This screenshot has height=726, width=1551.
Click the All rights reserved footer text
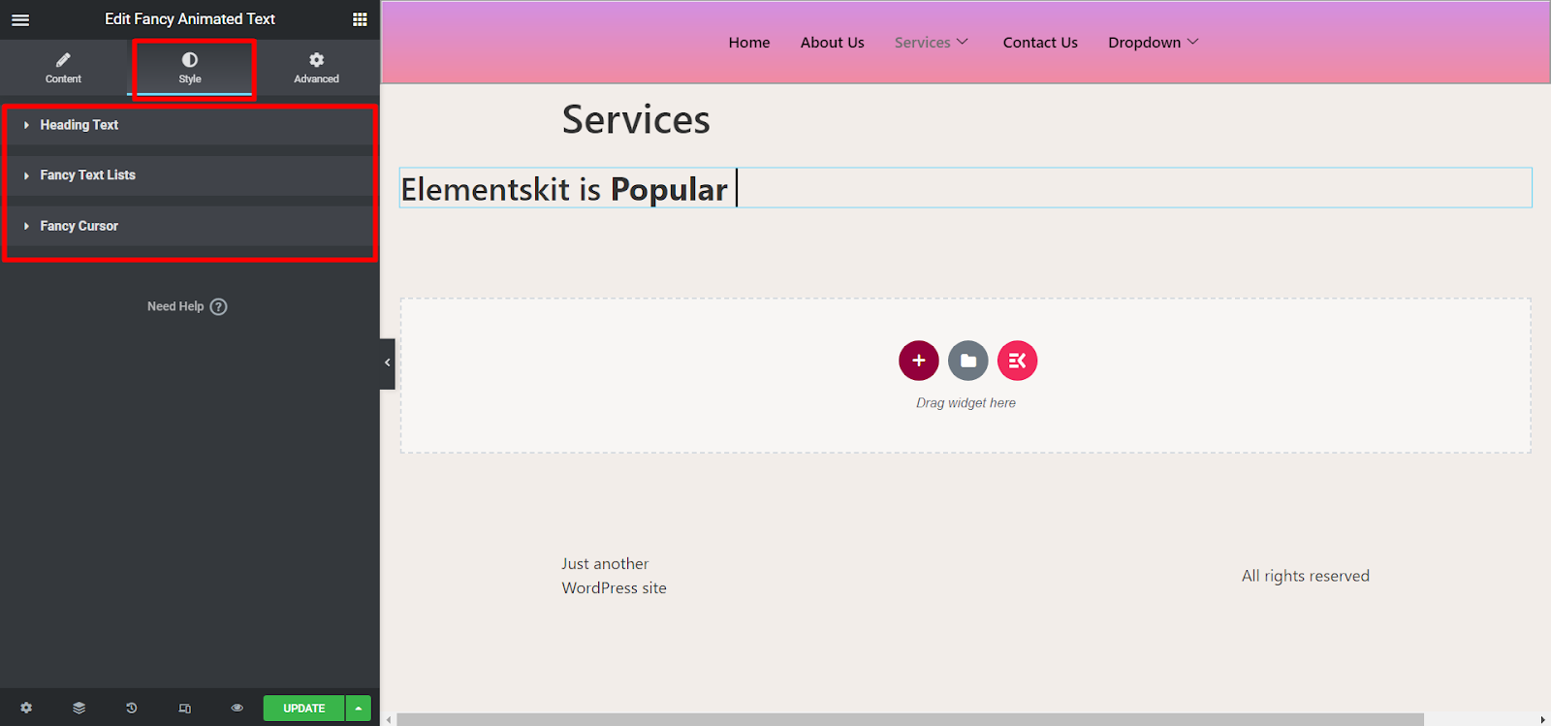tap(1306, 576)
